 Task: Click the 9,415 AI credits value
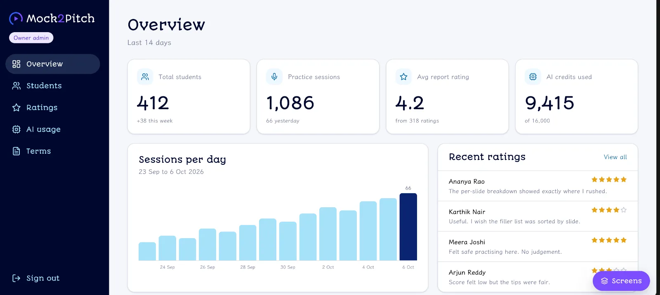[x=549, y=103]
